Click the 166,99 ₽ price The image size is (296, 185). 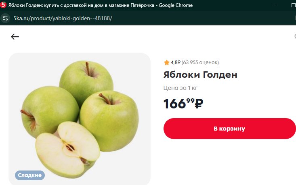pyautogui.click(x=183, y=104)
